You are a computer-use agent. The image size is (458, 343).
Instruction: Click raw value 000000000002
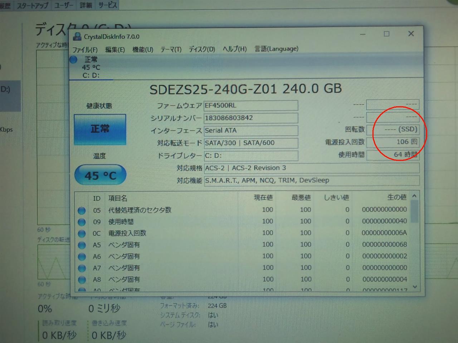pos(385,256)
